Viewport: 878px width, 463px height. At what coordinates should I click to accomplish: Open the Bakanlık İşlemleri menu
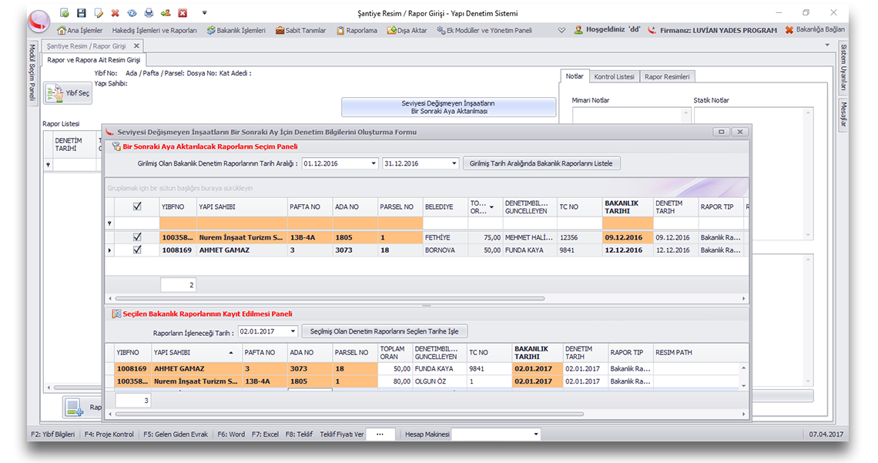(x=236, y=31)
